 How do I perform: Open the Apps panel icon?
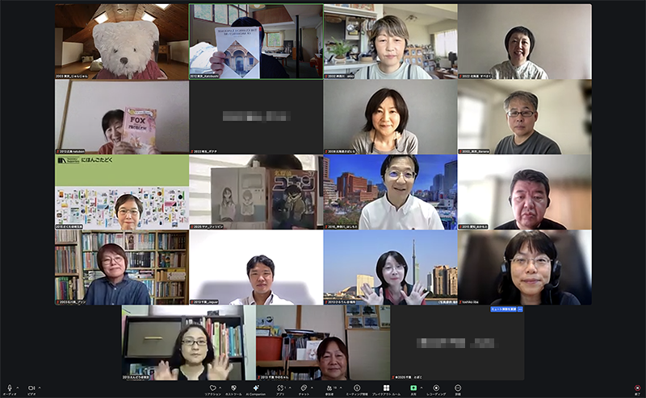(x=280, y=388)
